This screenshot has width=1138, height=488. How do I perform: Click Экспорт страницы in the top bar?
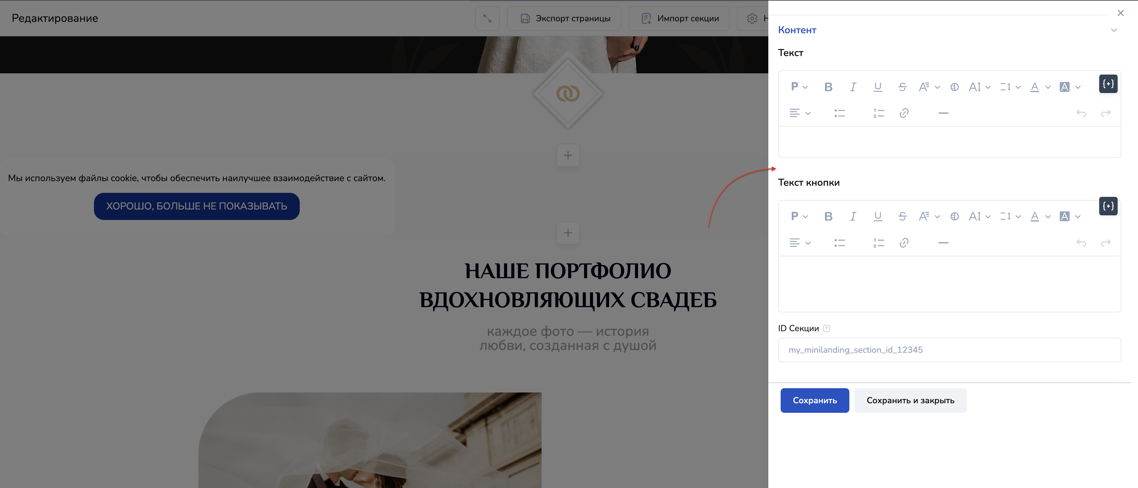pyautogui.click(x=564, y=18)
